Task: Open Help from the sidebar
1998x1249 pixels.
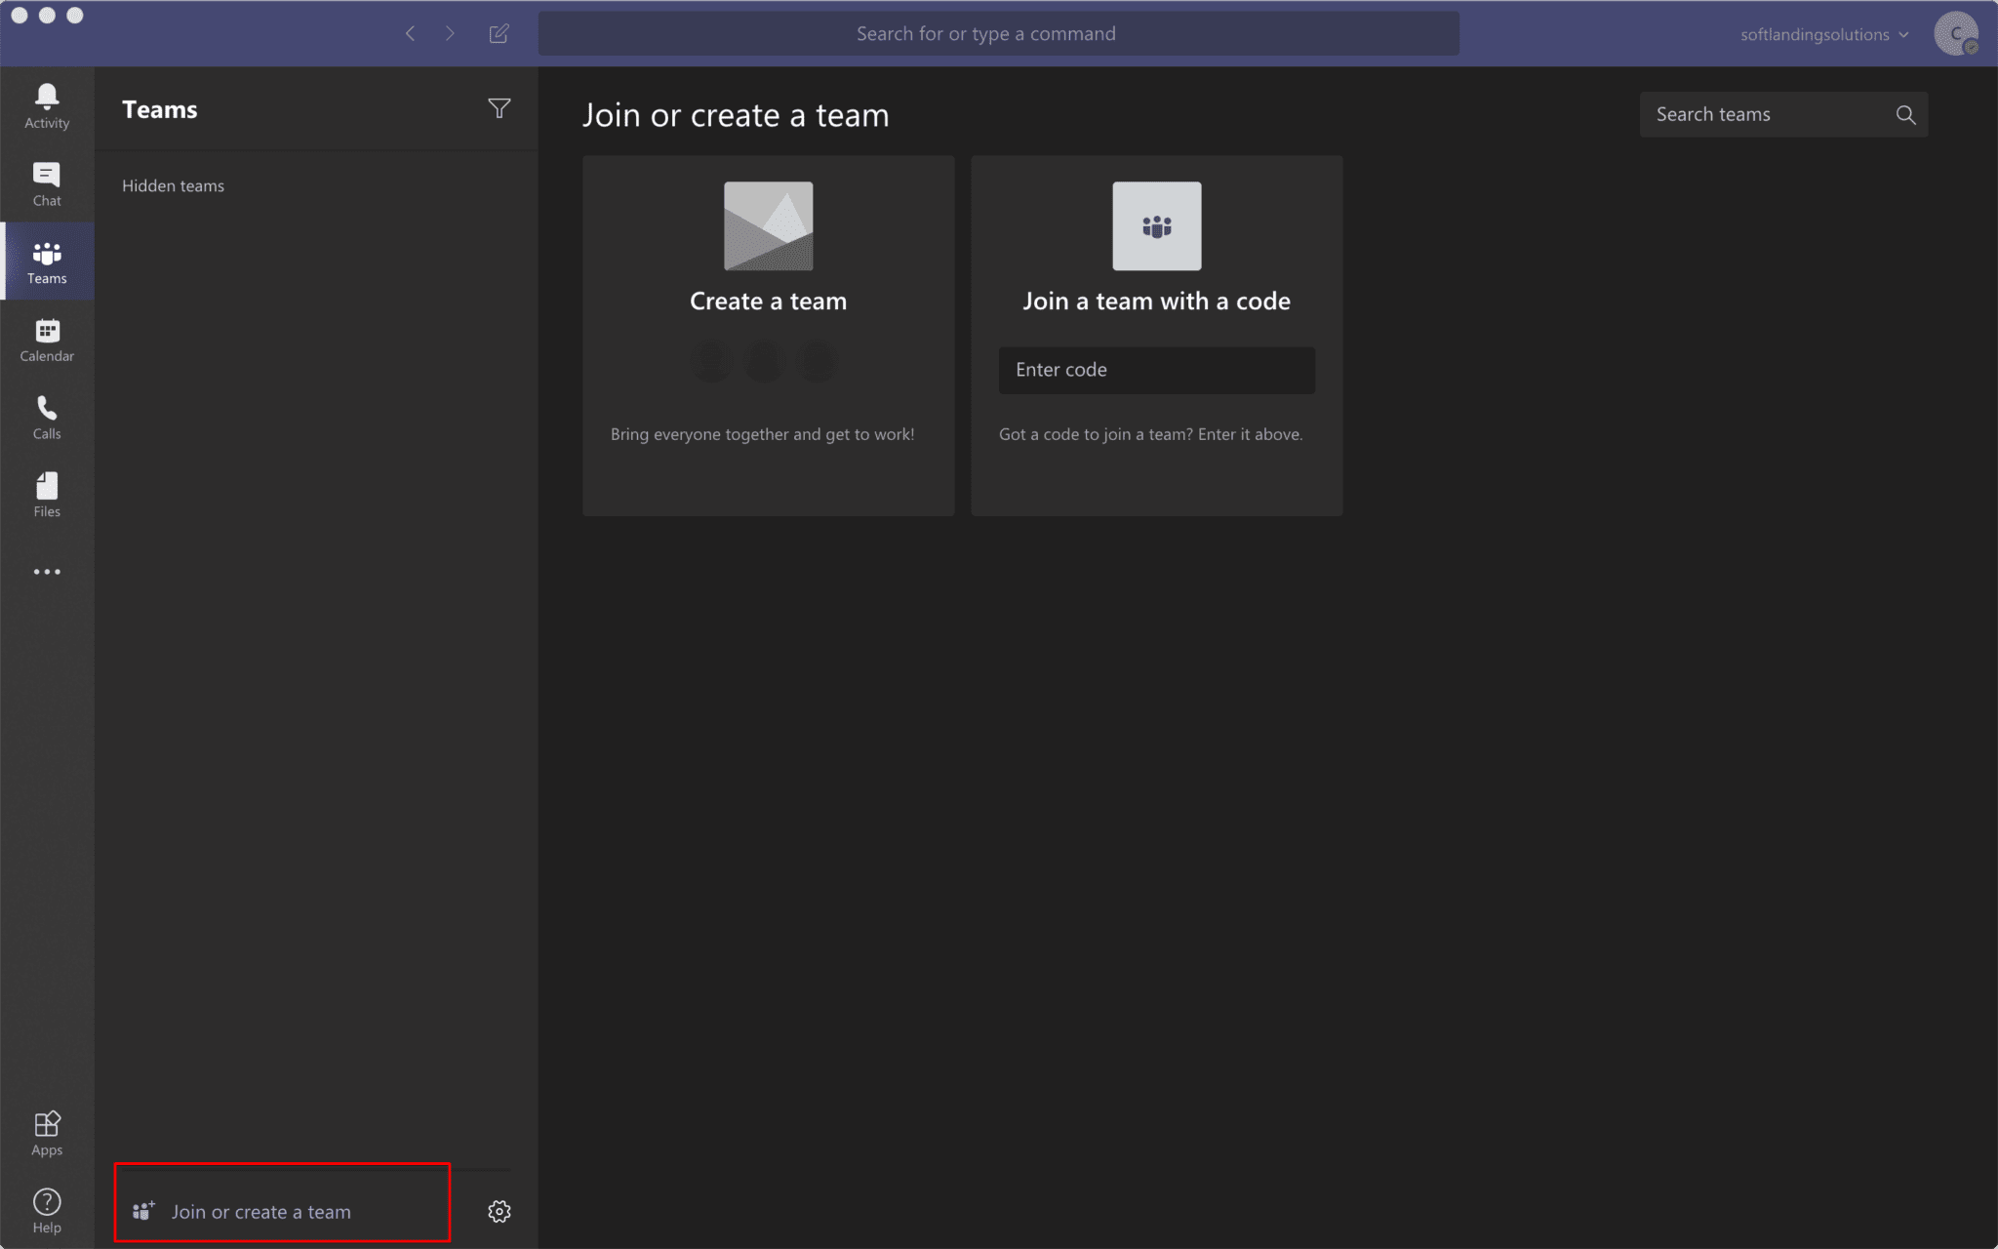Action: click(47, 1210)
